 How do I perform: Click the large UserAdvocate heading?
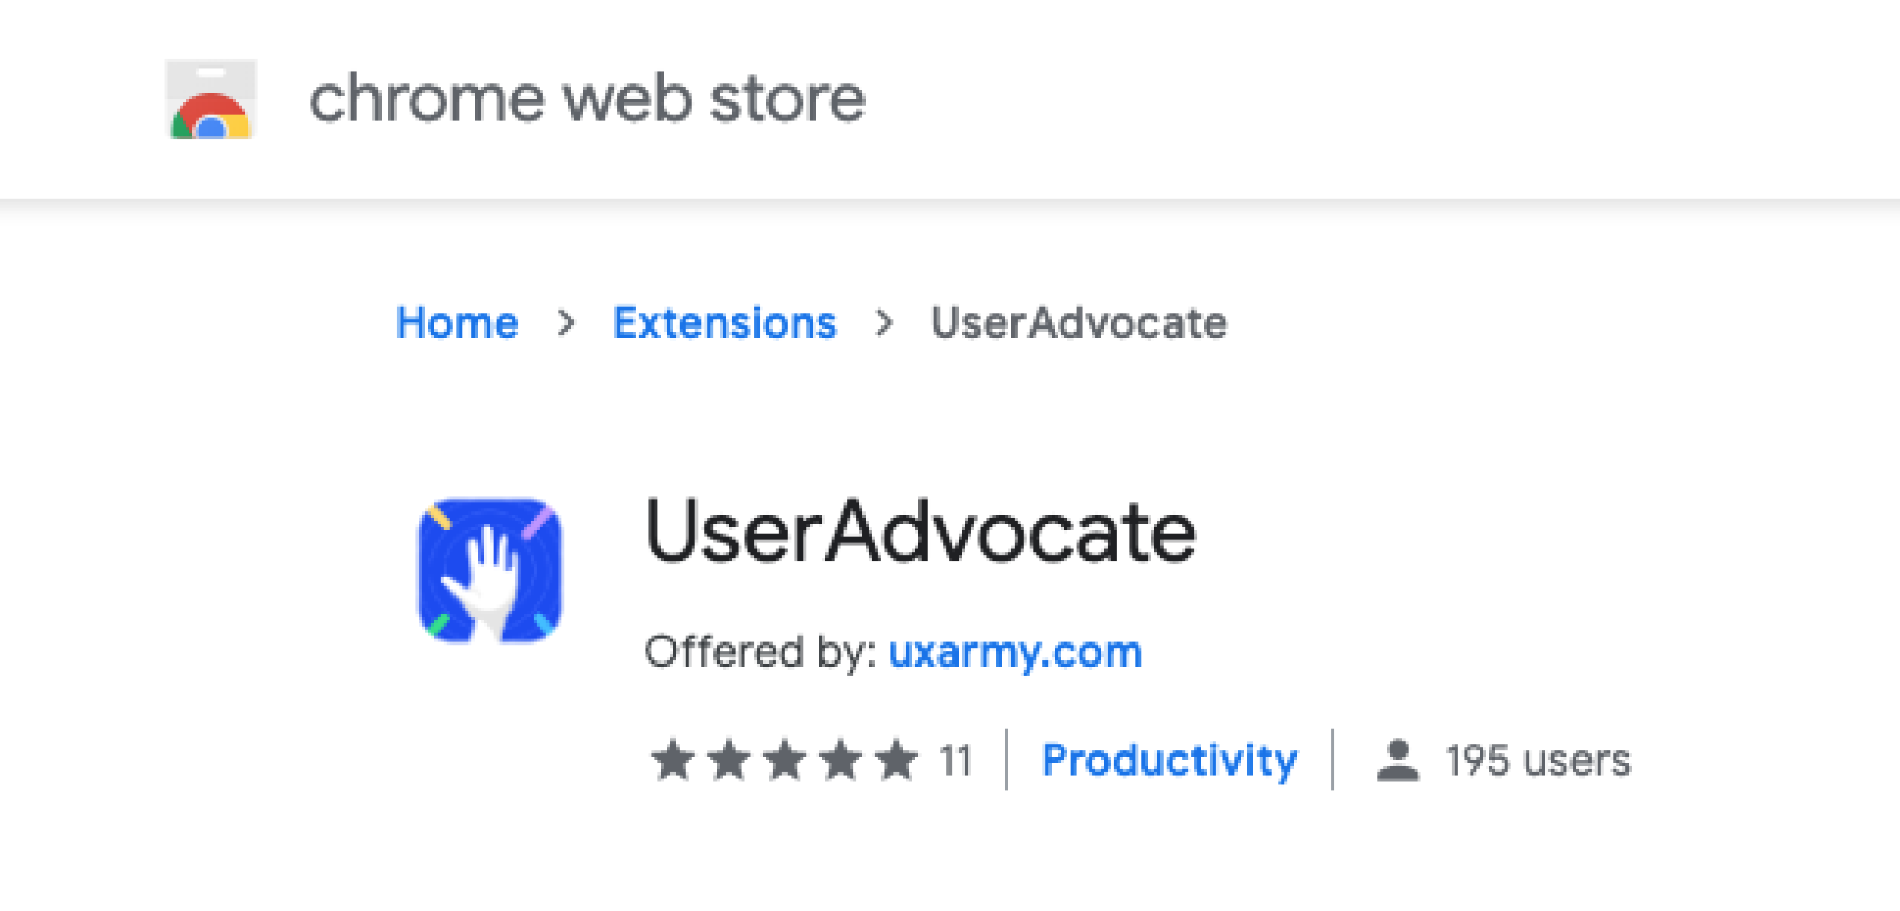click(x=921, y=531)
